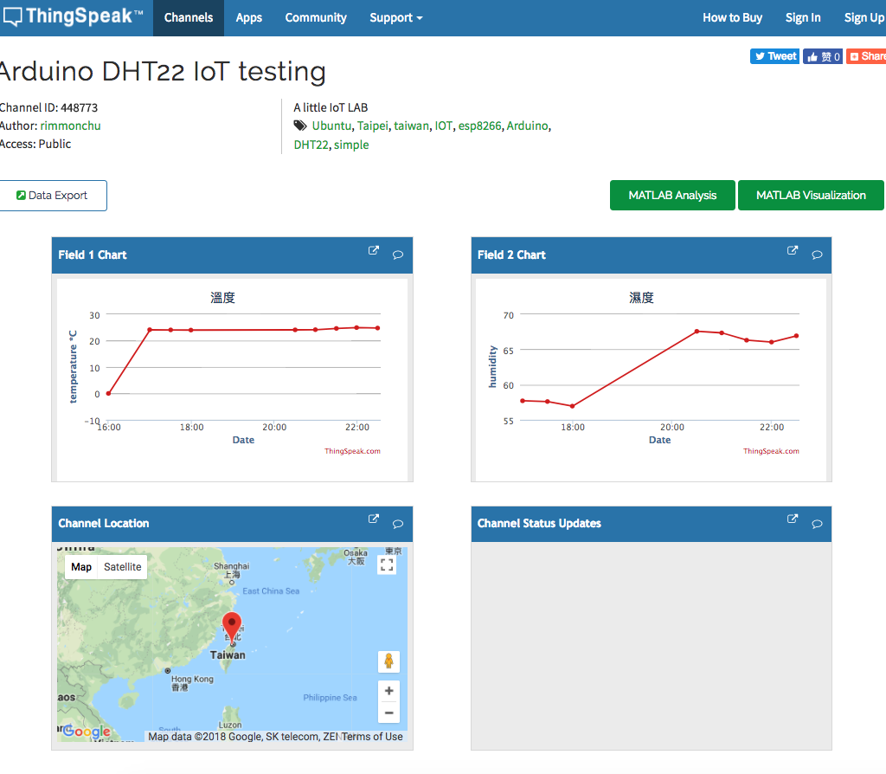Click the Data Export button
886x774 pixels.
pyautogui.click(x=53, y=196)
